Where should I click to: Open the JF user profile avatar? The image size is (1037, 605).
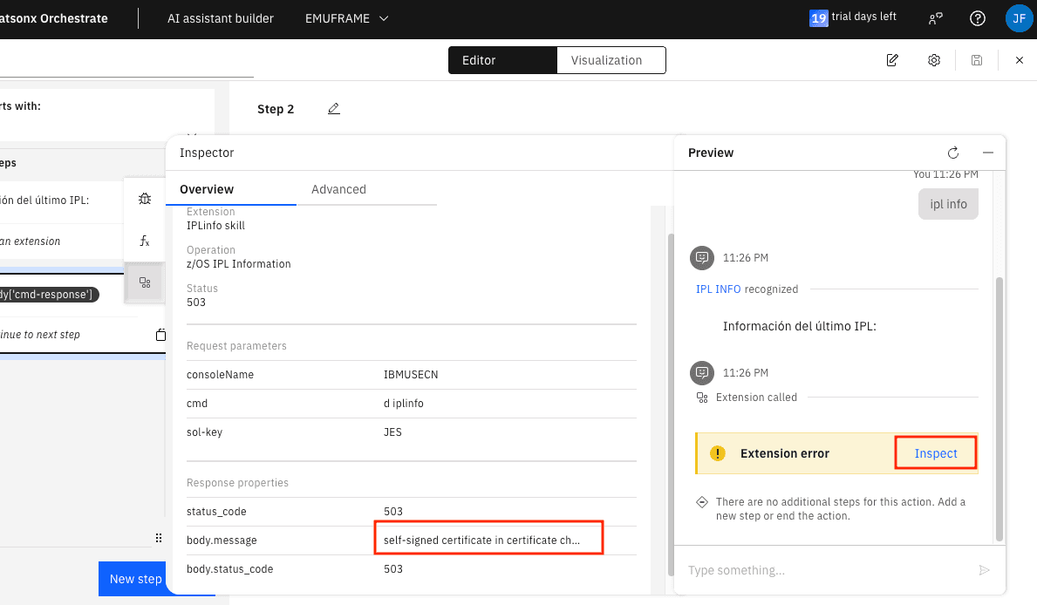pyautogui.click(x=1018, y=18)
